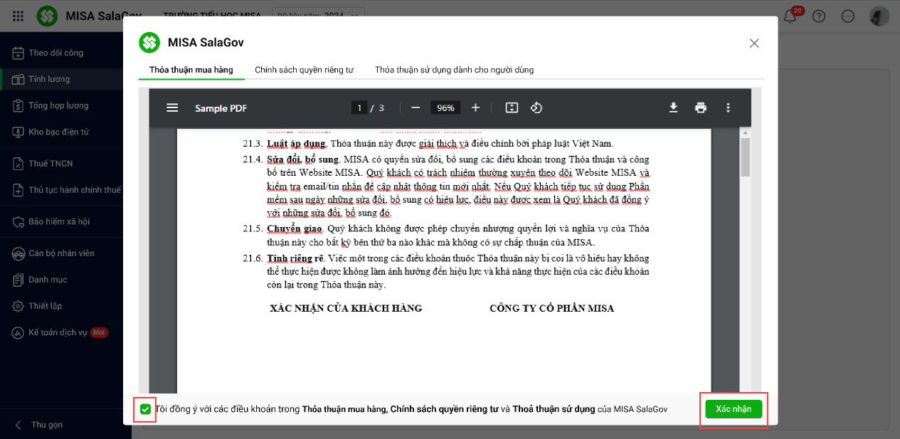Switch to Thỏa thuận mua hàng tab

(x=191, y=70)
